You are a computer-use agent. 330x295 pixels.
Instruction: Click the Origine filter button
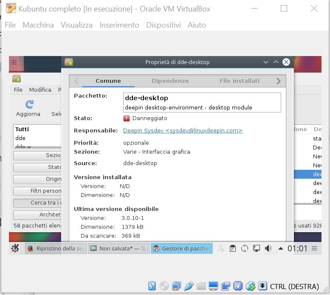tap(37, 179)
